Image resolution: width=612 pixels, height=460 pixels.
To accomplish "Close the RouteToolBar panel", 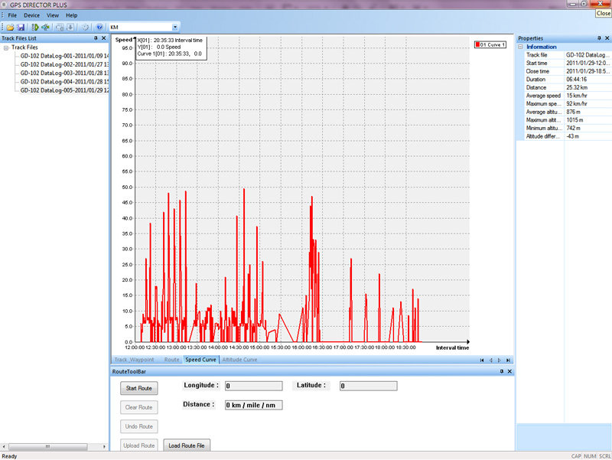I will 509,371.
